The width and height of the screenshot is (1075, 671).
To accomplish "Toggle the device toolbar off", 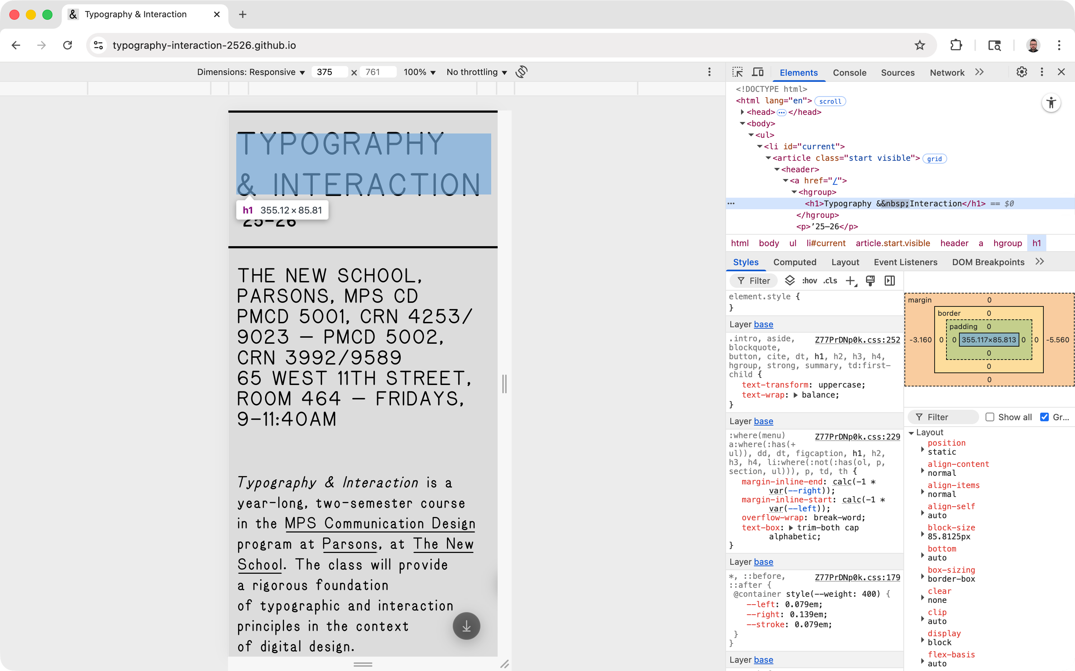I will (x=758, y=72).
